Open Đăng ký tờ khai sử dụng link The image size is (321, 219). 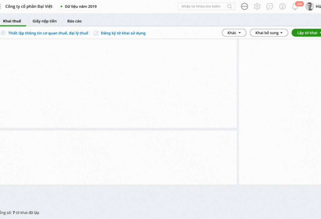(123, 33)
